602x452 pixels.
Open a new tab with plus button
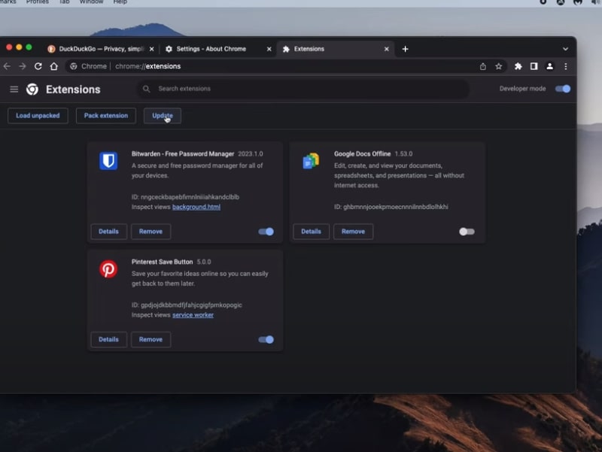click(x=405, y=49)
